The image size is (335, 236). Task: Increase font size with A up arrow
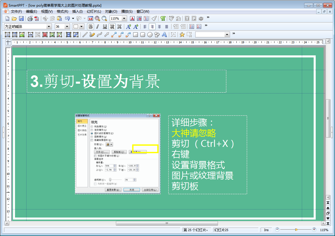coord(129,27)
